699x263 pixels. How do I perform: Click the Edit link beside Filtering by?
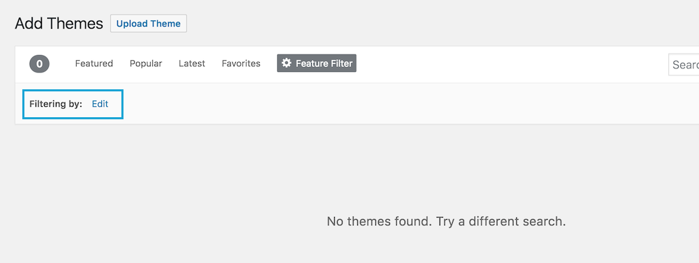[x=100, y=104]
